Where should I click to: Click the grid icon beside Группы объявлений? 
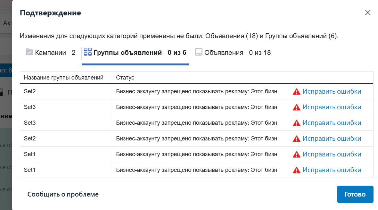click(87, 52)
